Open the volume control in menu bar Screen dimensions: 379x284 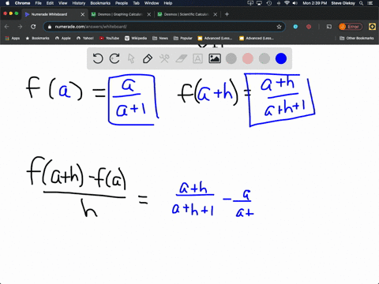click(x=295, y=3)
